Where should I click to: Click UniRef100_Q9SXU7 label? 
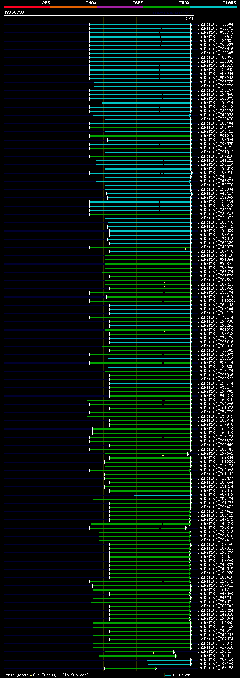click(215, 651)
